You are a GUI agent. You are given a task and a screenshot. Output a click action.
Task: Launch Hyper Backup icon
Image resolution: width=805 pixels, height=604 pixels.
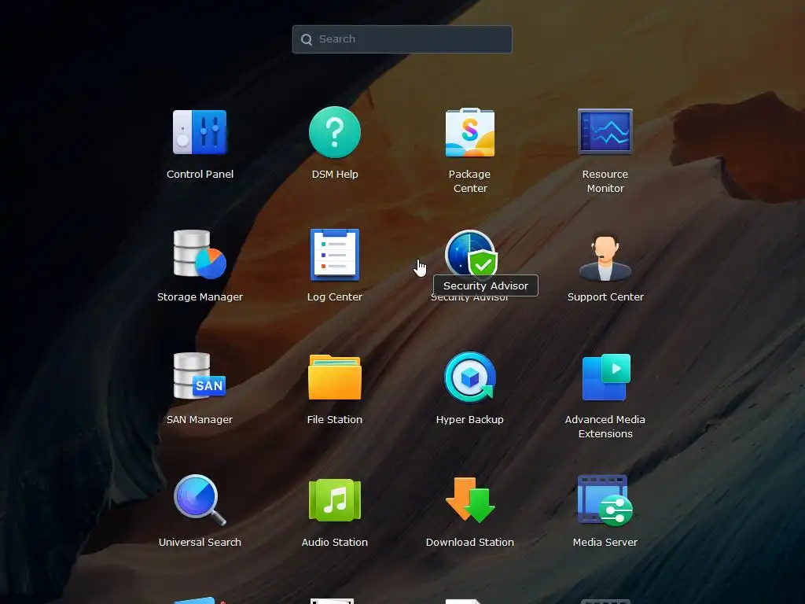[470, 377]
